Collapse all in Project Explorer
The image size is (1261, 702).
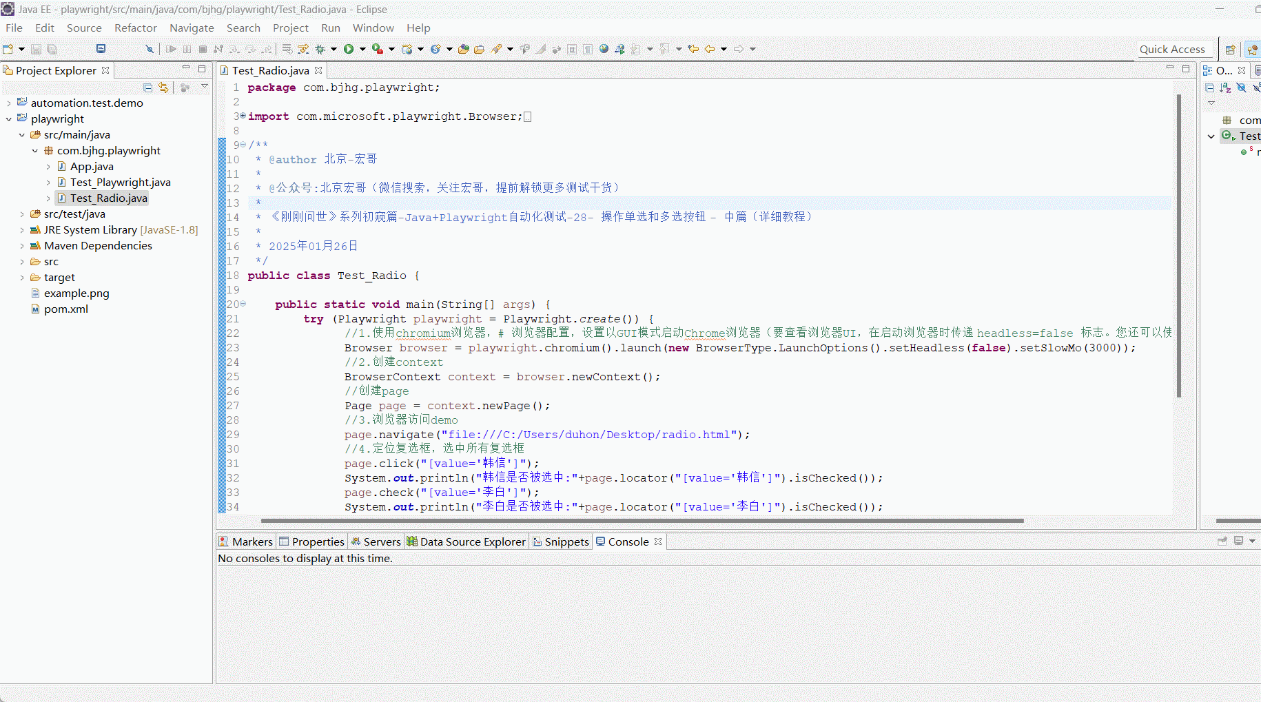148,87
